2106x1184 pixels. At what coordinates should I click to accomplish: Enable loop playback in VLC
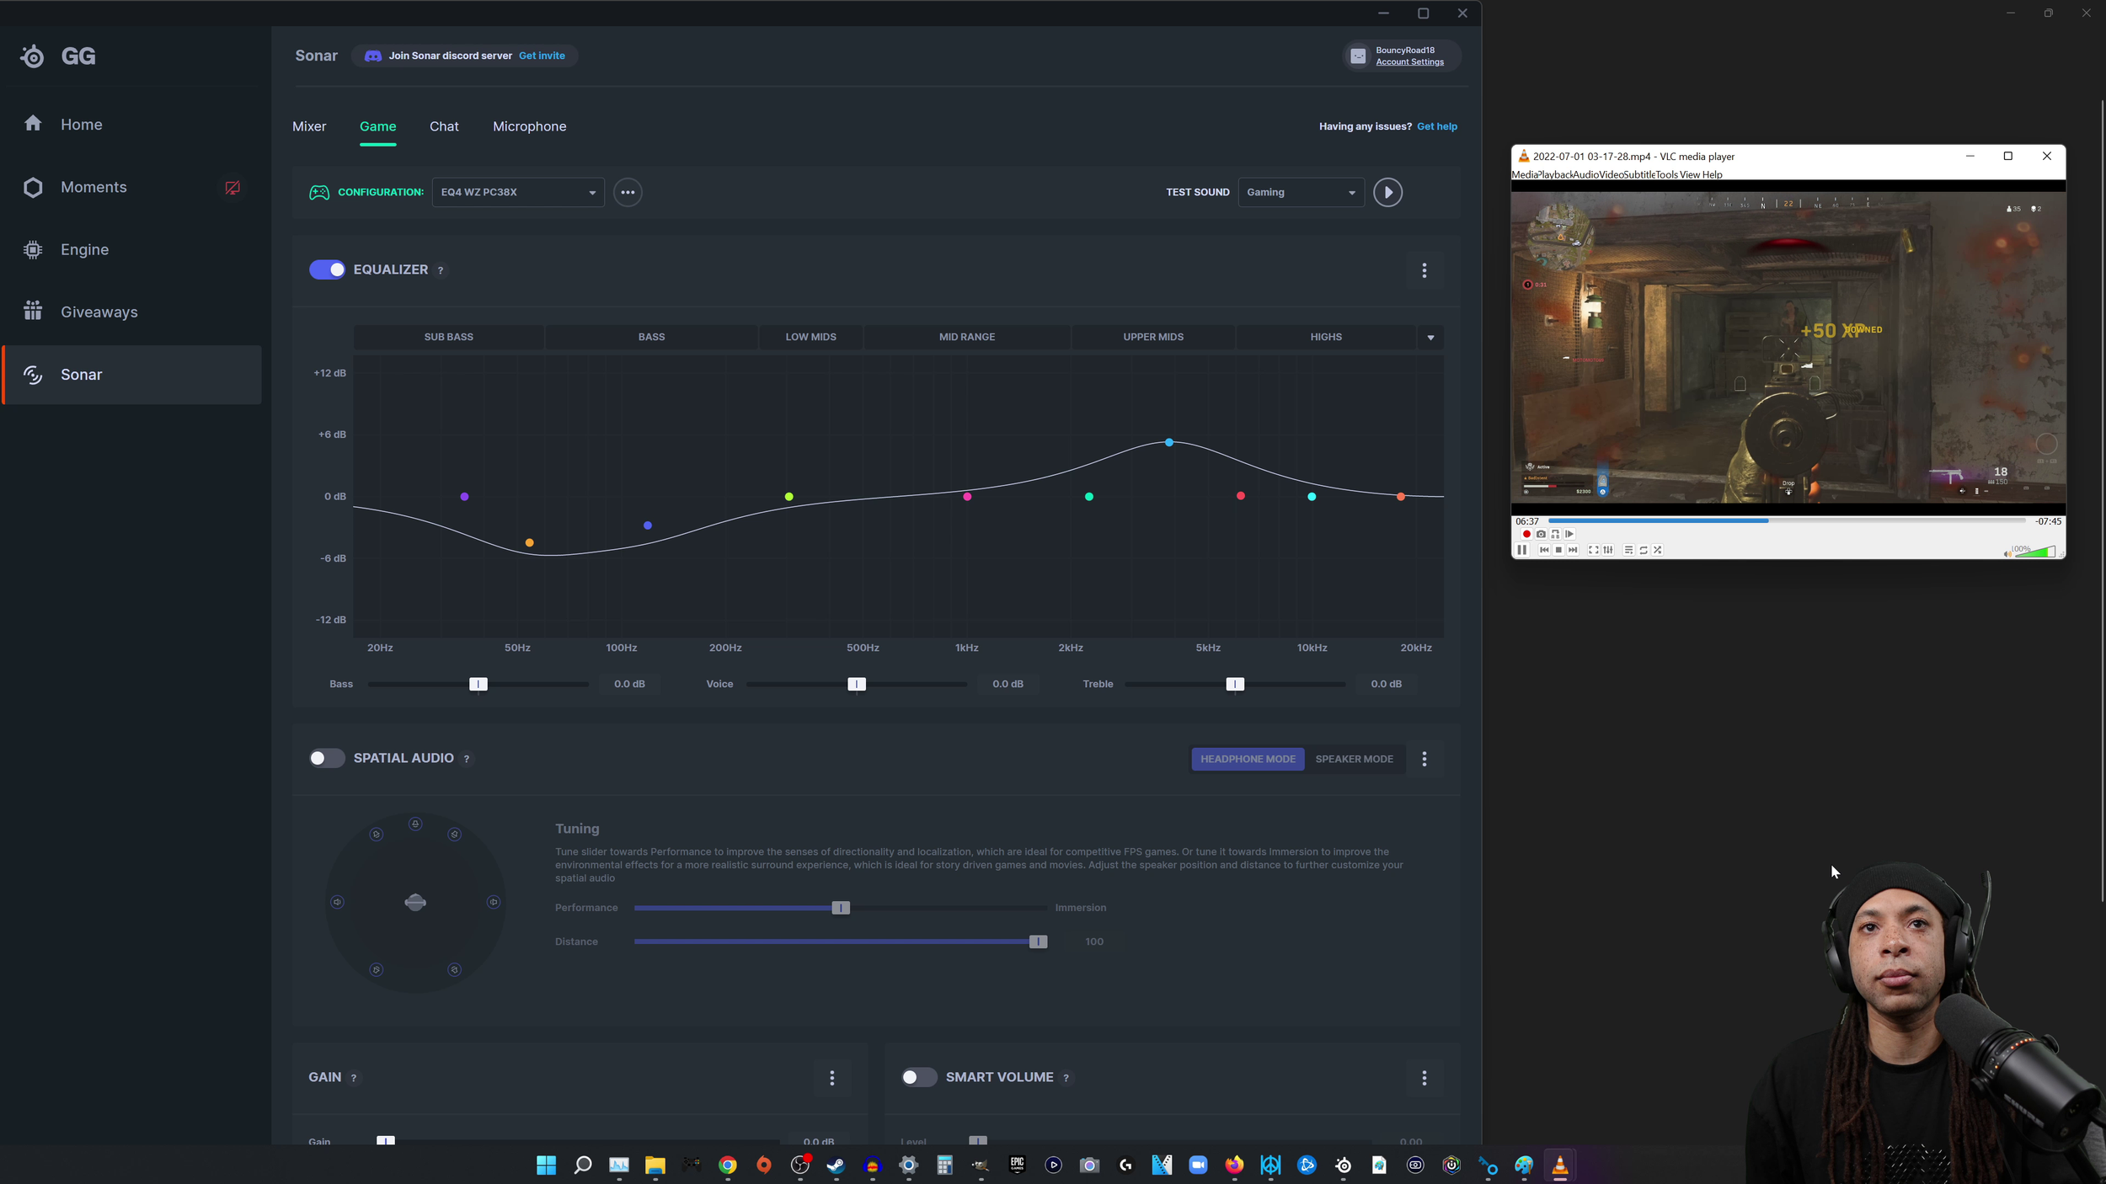tap(1643, 550)
